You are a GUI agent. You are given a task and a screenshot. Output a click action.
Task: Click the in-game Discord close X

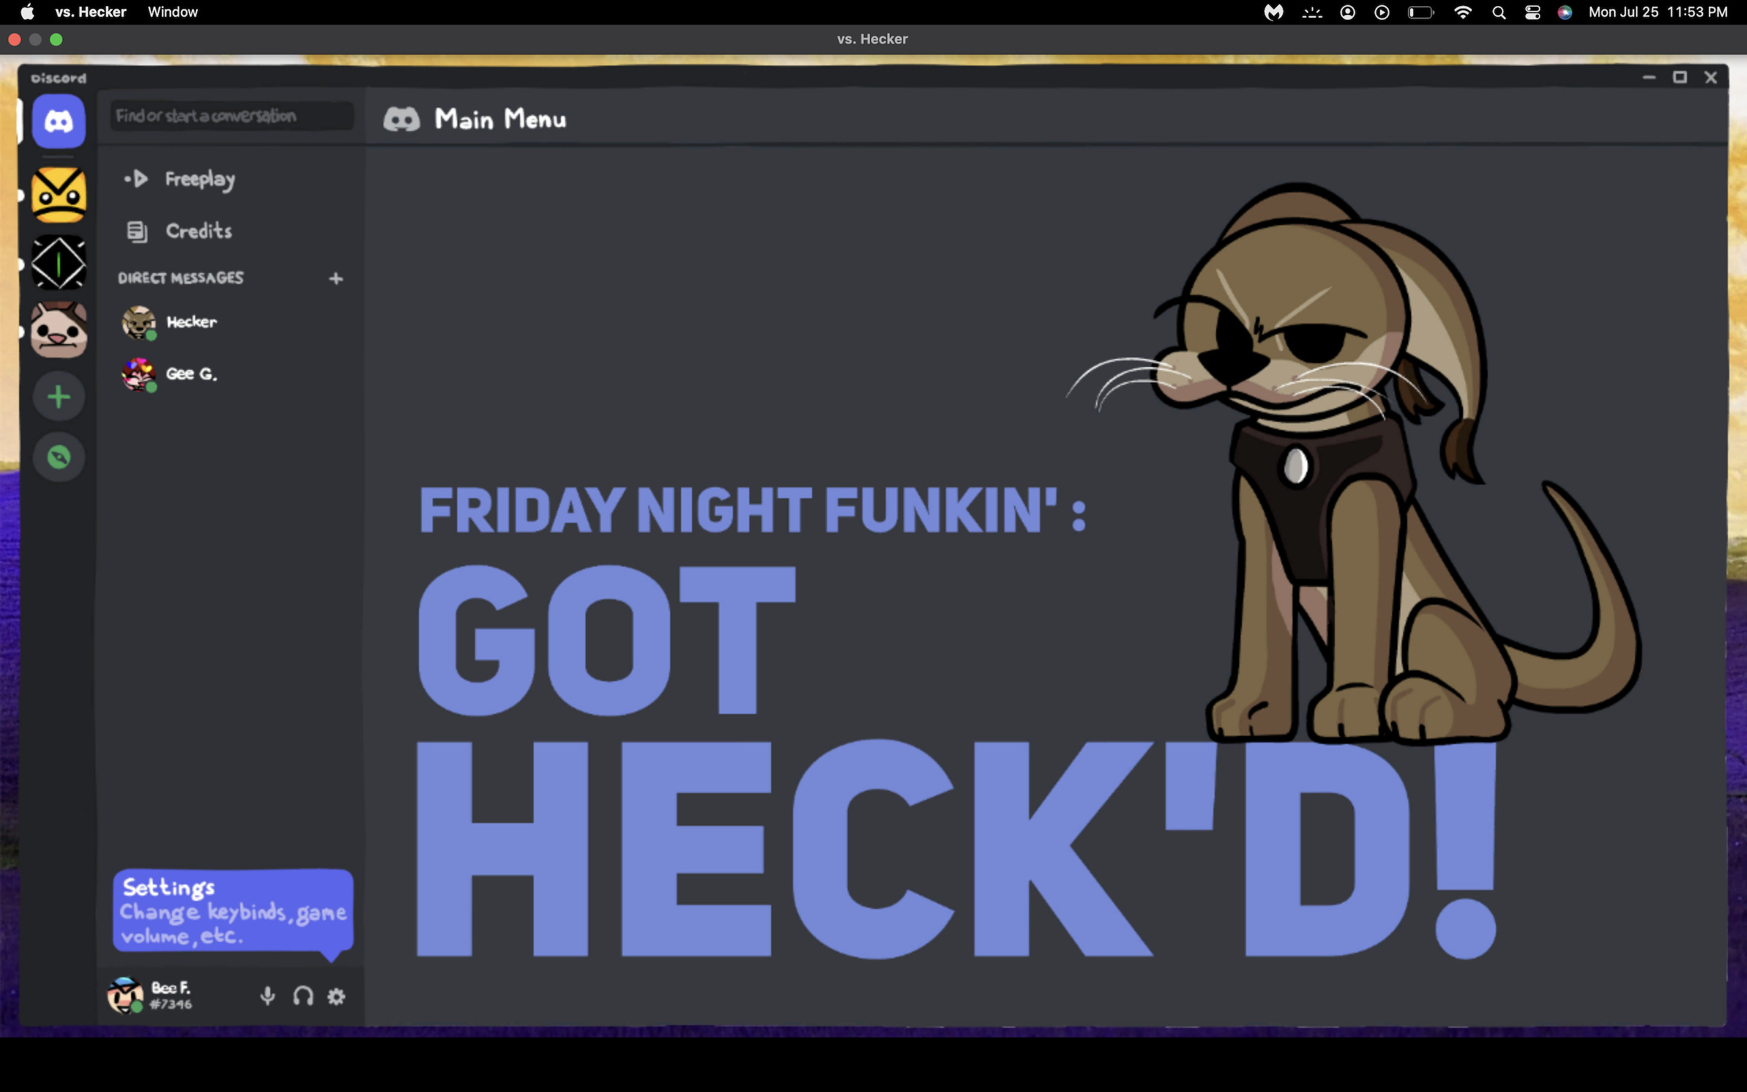pyautogui.click(x=1711, y=77)
